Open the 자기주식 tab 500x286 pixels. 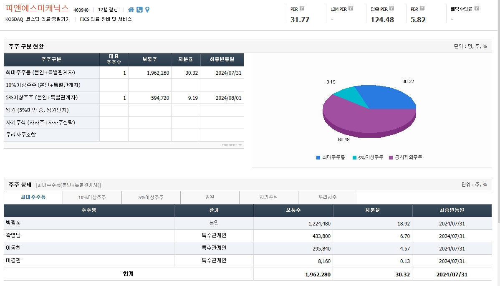pyautogui.click(x=268, y=197)
